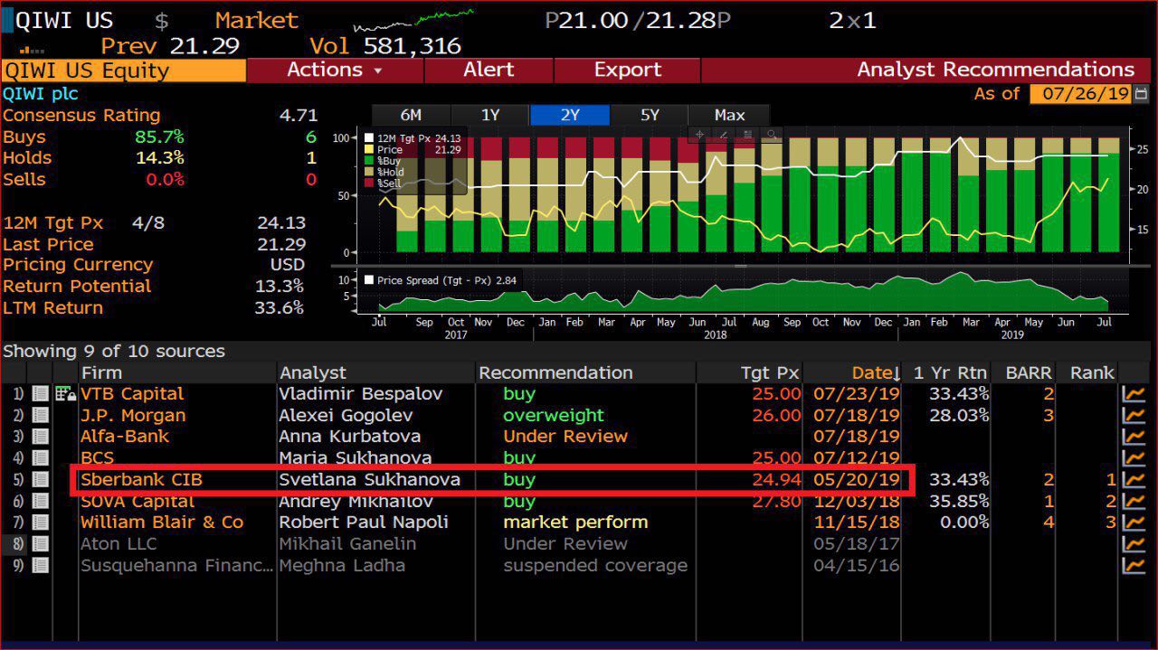1158x650 pixels.
Task: Open the report icon for SOVA Capital
Action: 40,501
